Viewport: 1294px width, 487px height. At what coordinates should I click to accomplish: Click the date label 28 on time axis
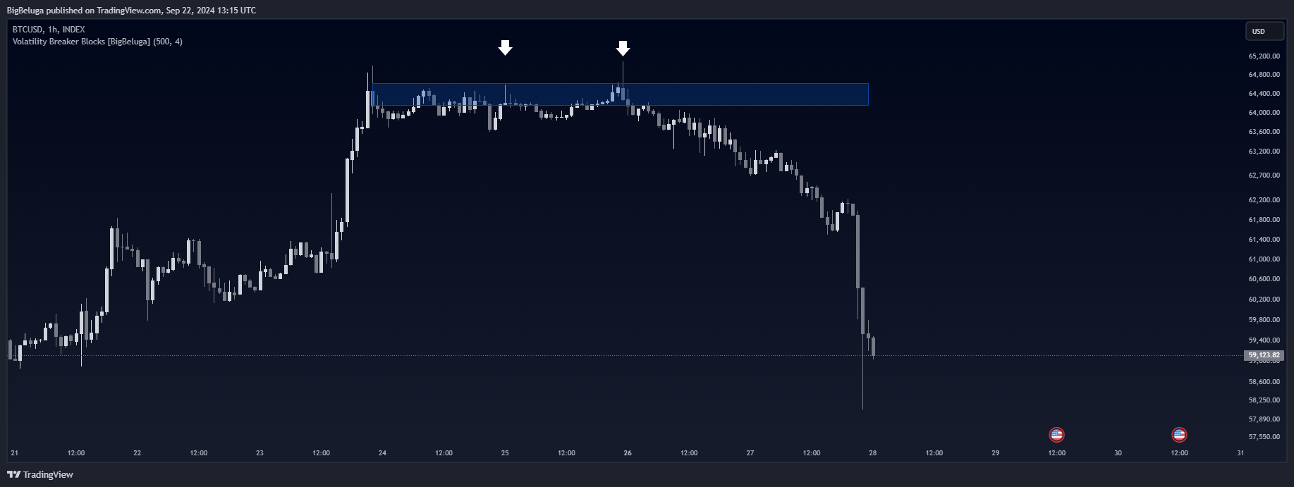coord(873,453)
